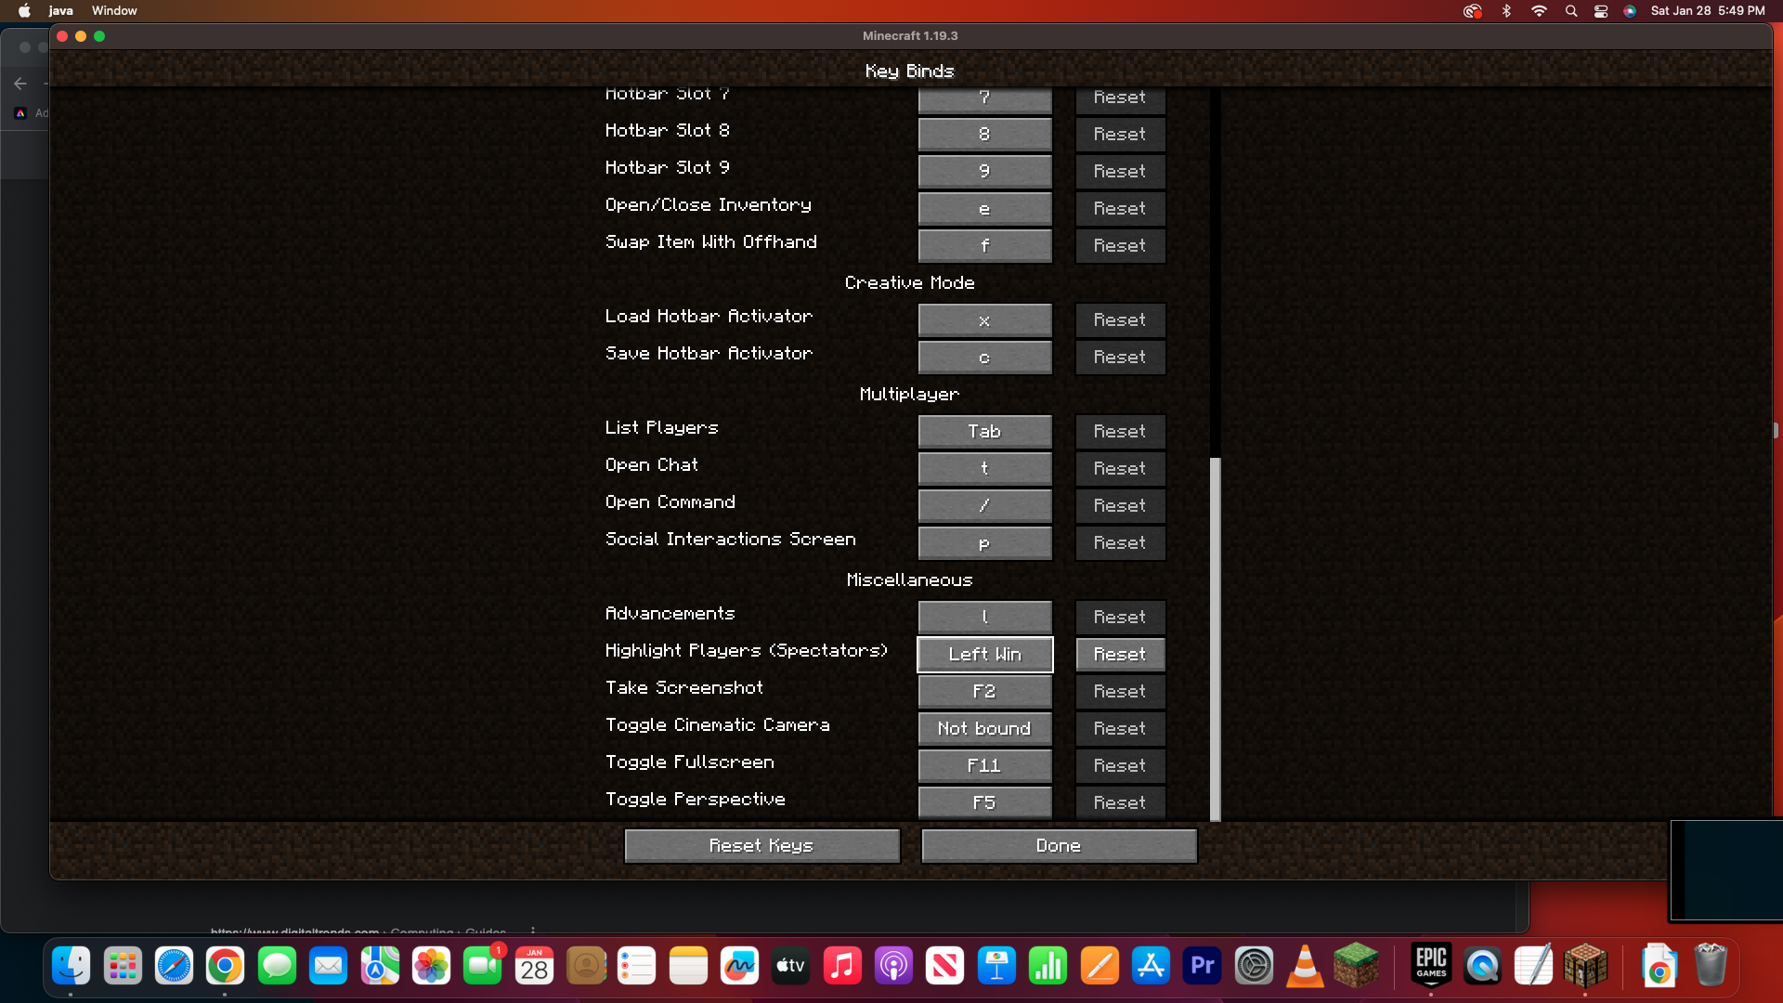This screenshot has height=1003, width=1783.
Task: Open System Settings gear in dock
Action: tap(1254, 966)
